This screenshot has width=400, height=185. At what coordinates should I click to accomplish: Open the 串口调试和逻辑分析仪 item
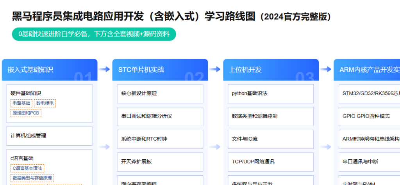(160, 116)
